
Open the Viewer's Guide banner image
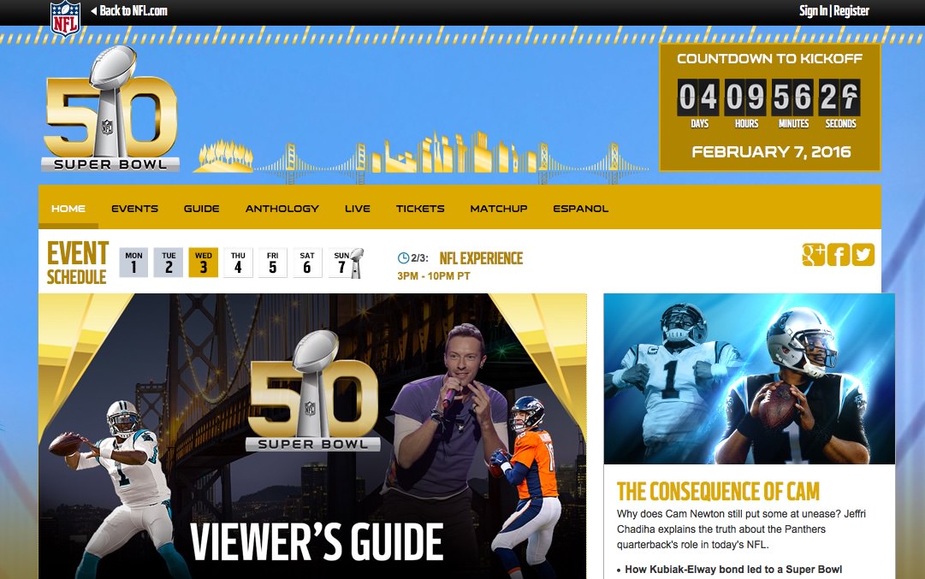(312, 436)
